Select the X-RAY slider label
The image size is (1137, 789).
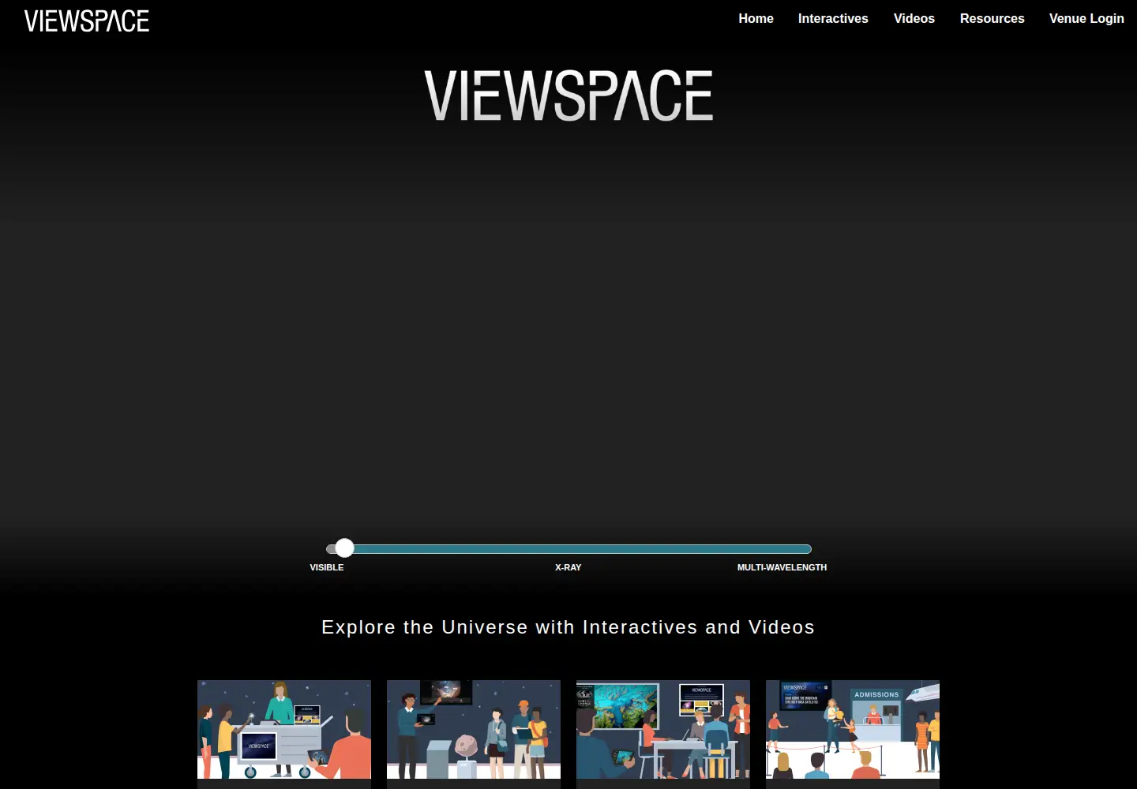coord(568,567)
